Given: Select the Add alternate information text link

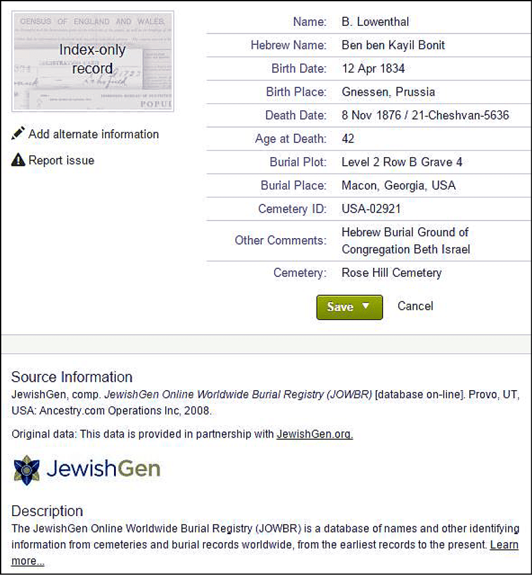Looking at the screenshot, I should coord(93,134).
